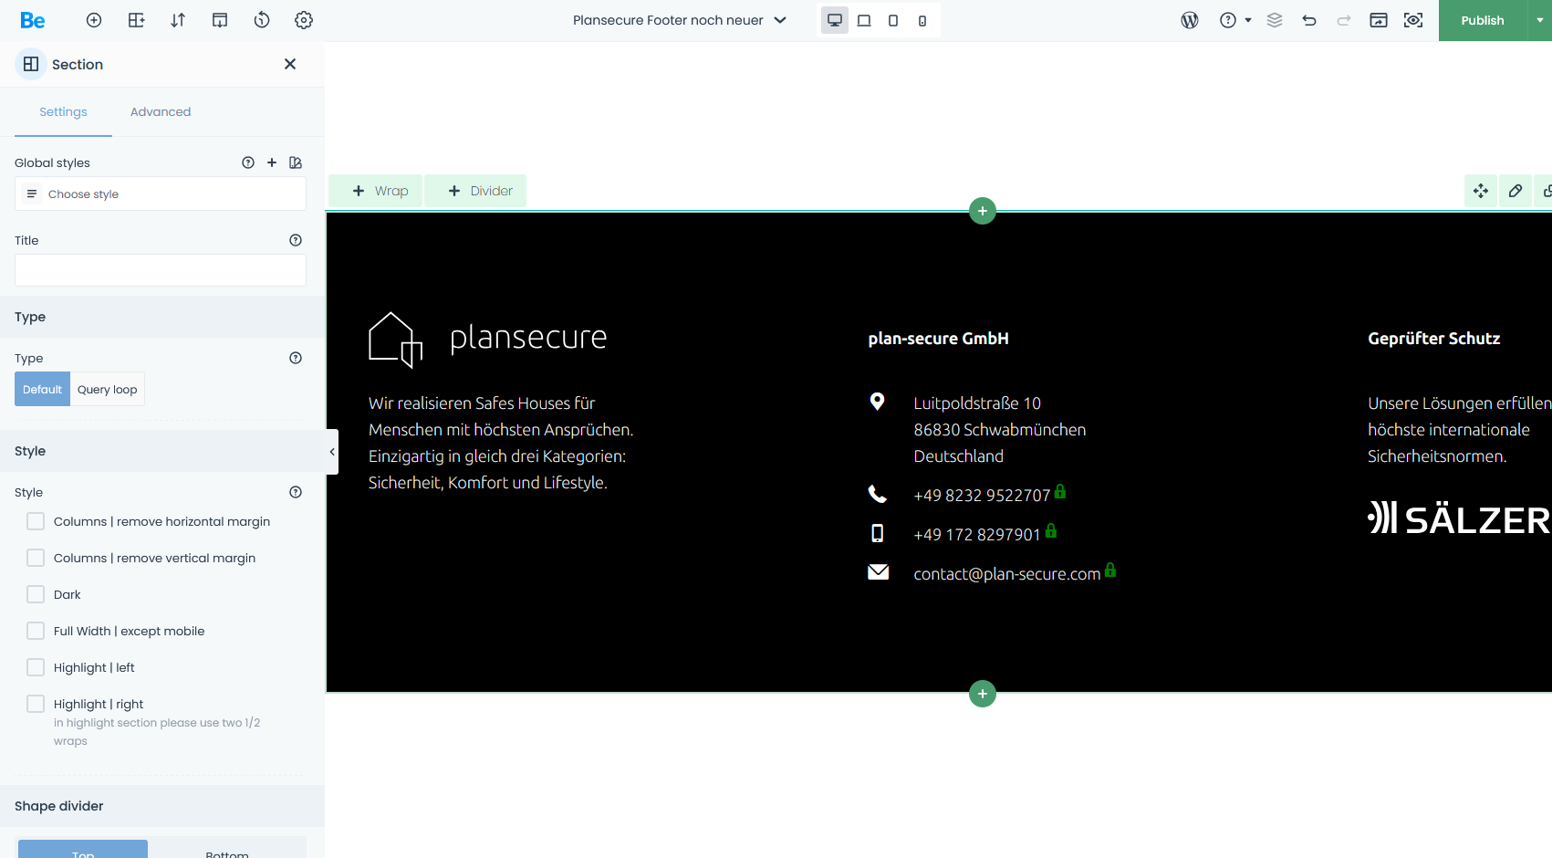The image size is (1552, 858).
Task: Click the Wrap add button
Action: (380, 191)
